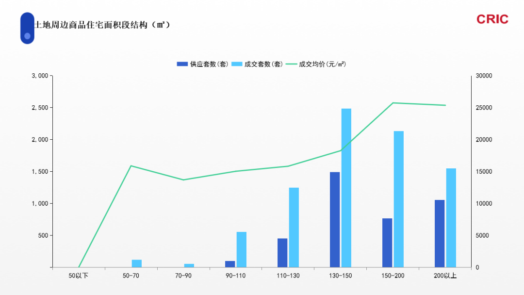Click the 110-130 dark blue 供应套数 bar
The image size is (524, 295).
point(282,253)
